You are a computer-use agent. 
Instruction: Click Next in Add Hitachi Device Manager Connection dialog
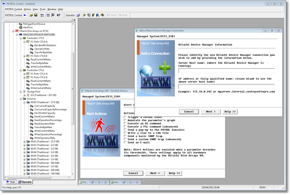pos(210,112)
